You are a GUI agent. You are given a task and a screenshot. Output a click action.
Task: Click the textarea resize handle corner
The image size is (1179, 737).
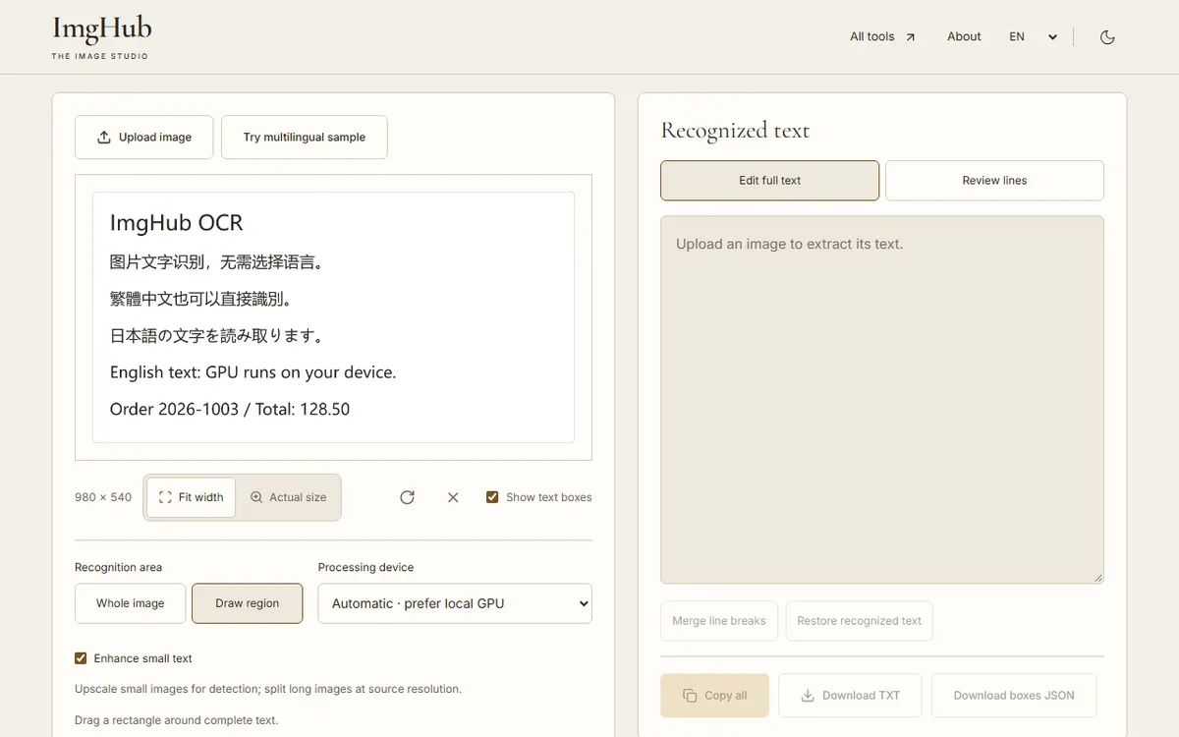pos(1097,577)
